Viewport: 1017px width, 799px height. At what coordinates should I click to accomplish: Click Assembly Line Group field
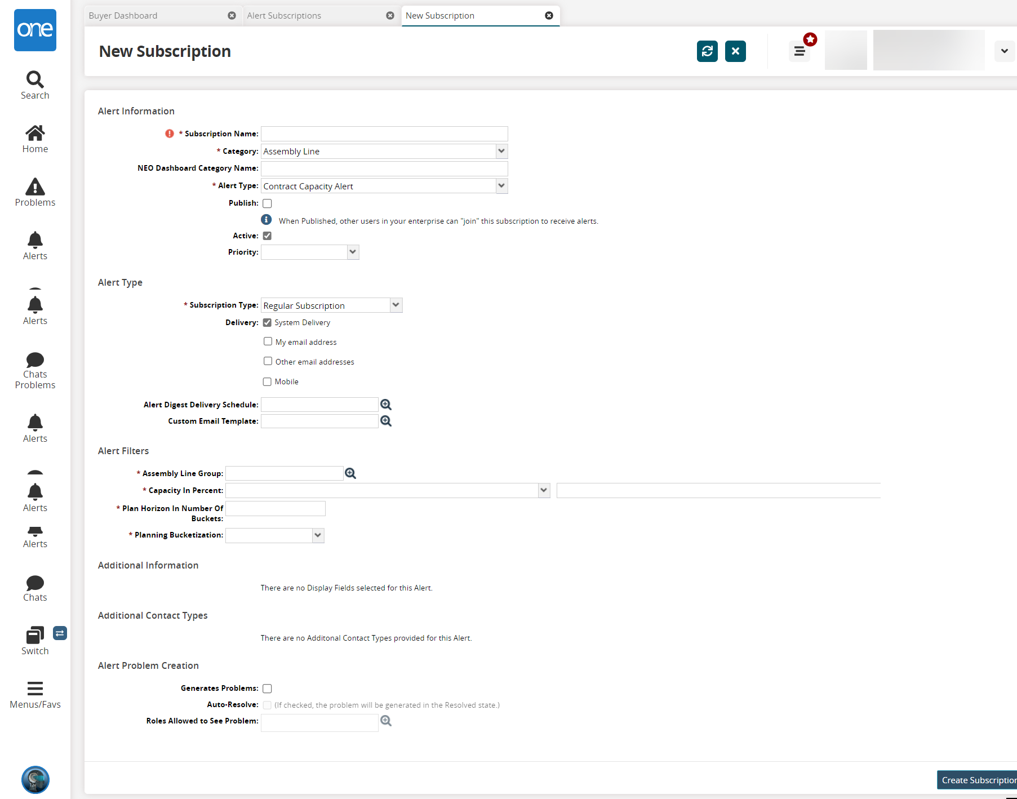pos(285,473)
